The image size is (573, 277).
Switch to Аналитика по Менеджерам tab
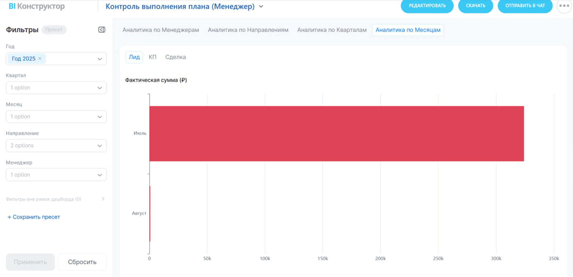tap(161, 30)
